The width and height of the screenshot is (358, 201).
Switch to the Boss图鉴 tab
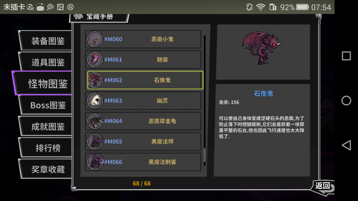[x=46, y=105]
